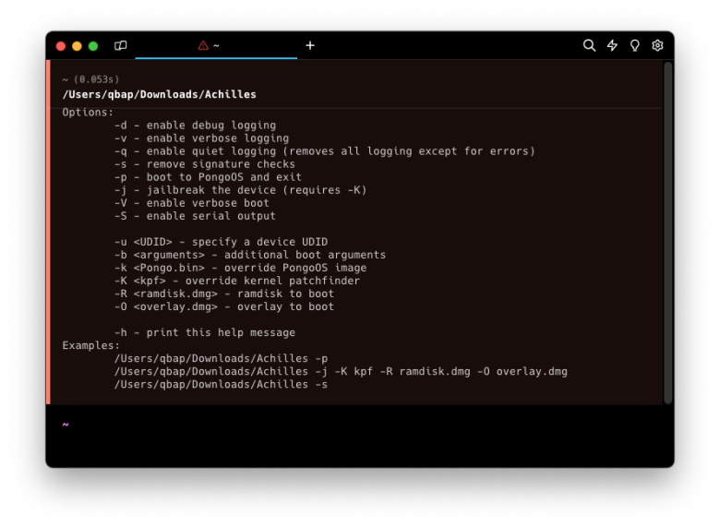Open the lightbulb tips icon
Image resolution: width=720 pixels, height=528 pixels.
[634, 45]
